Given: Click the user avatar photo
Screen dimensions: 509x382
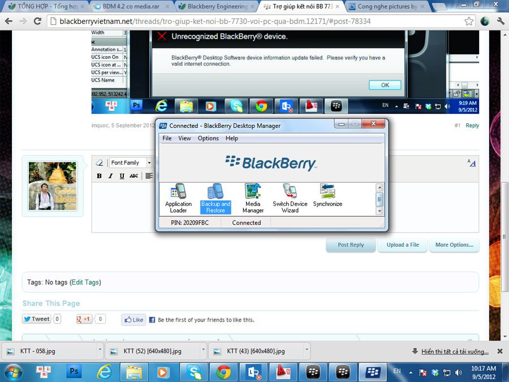Looking at the screenshot, I should click(x=53, y=186).
